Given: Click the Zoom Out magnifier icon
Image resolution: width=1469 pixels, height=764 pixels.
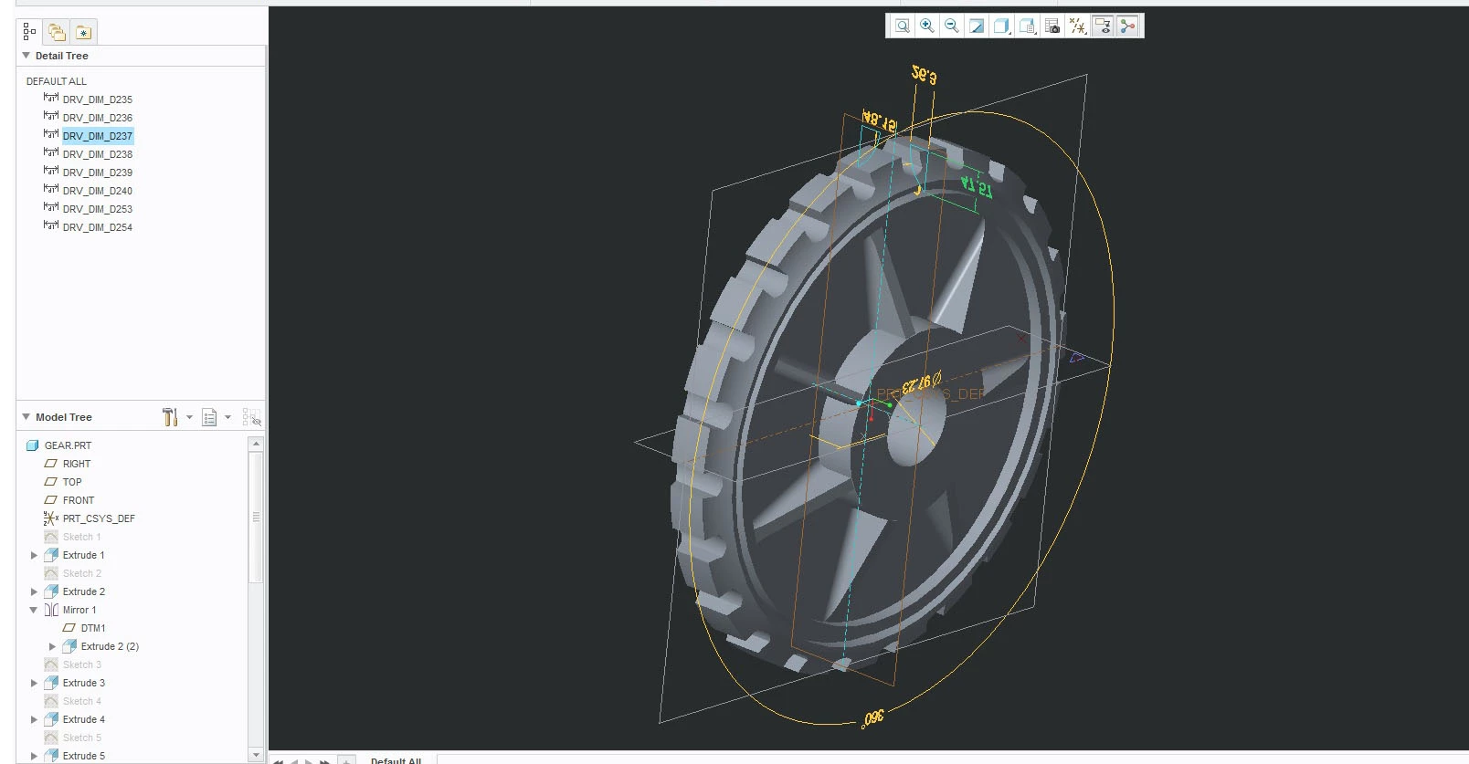Looking at the screenshot, I should point(952,26).
